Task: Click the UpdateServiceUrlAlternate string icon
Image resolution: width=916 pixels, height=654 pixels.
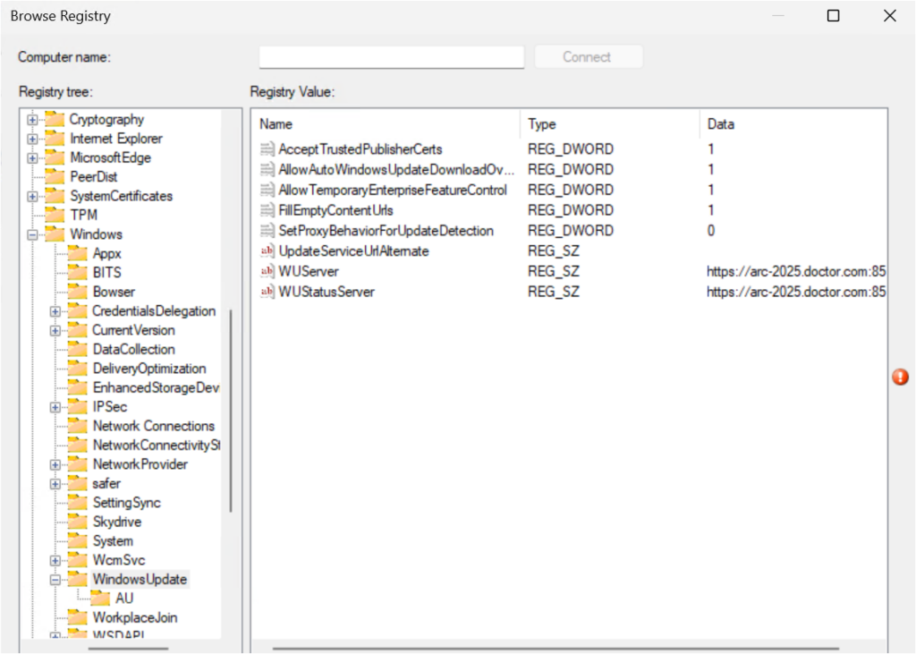Action: point(267,251)
